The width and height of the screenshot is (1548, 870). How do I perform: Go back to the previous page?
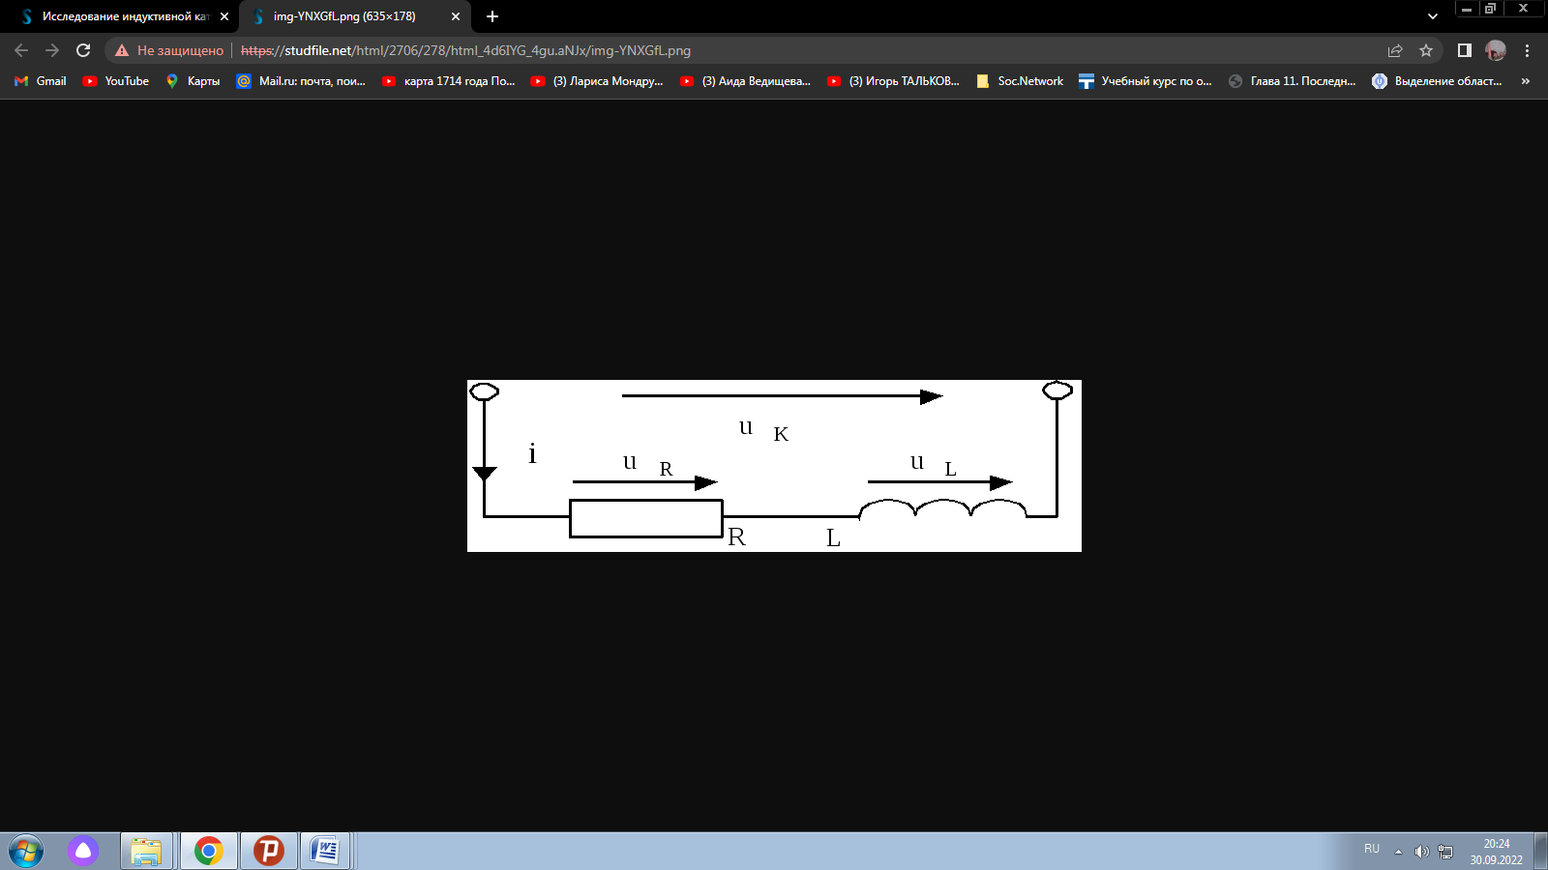21,50
